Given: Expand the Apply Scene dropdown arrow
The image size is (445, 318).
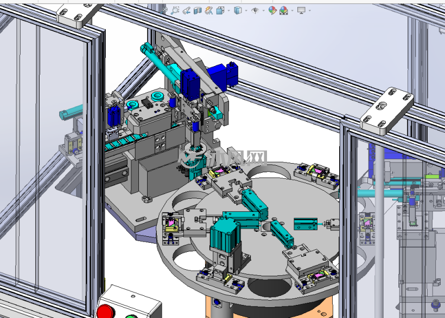Looking at the screenshot, I should pos(293,11).
